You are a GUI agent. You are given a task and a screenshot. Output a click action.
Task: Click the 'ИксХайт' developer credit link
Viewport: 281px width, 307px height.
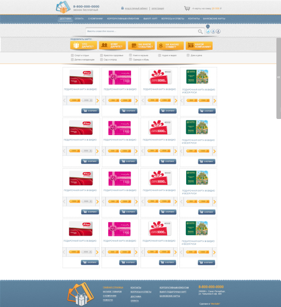(x=215, y=304)
